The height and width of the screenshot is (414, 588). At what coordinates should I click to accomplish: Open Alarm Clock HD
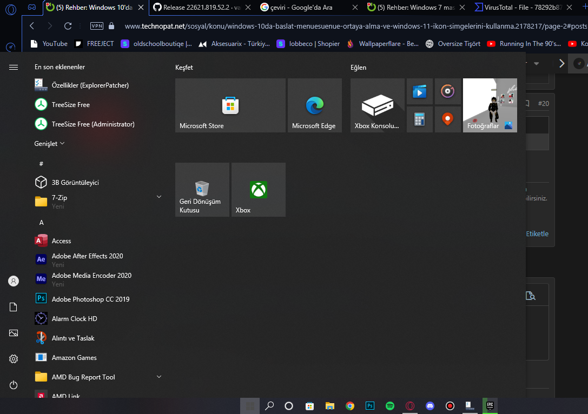(97, 318)
